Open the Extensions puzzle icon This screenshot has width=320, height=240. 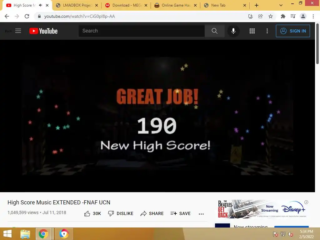[x=283, y=16]
